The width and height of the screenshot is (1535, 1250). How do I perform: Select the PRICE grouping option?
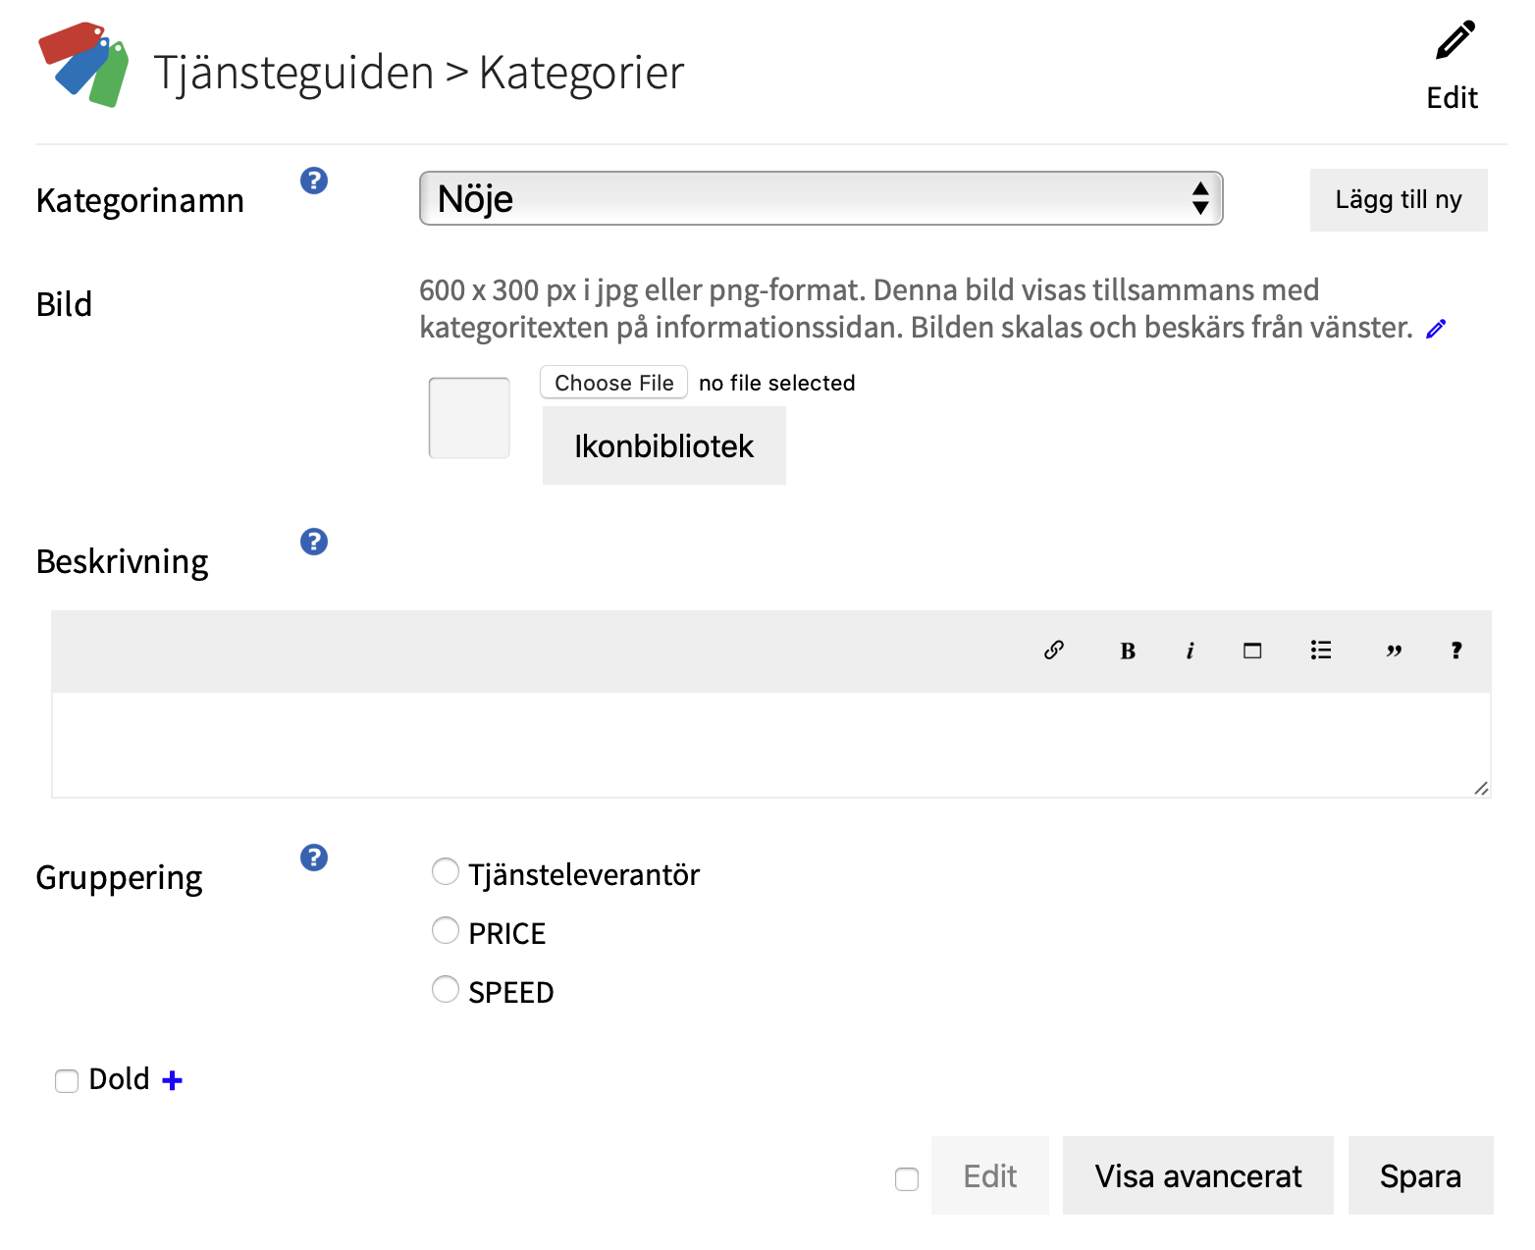[446, 930]
